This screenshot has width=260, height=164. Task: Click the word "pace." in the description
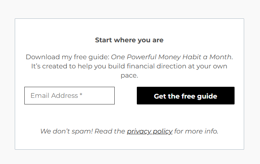[129, 76]
